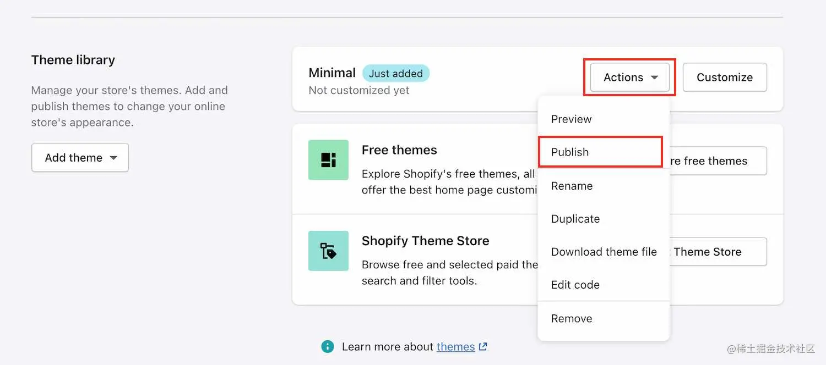Select Download theme file option
The height and width of the screenshot is (365, 826).
604,252
